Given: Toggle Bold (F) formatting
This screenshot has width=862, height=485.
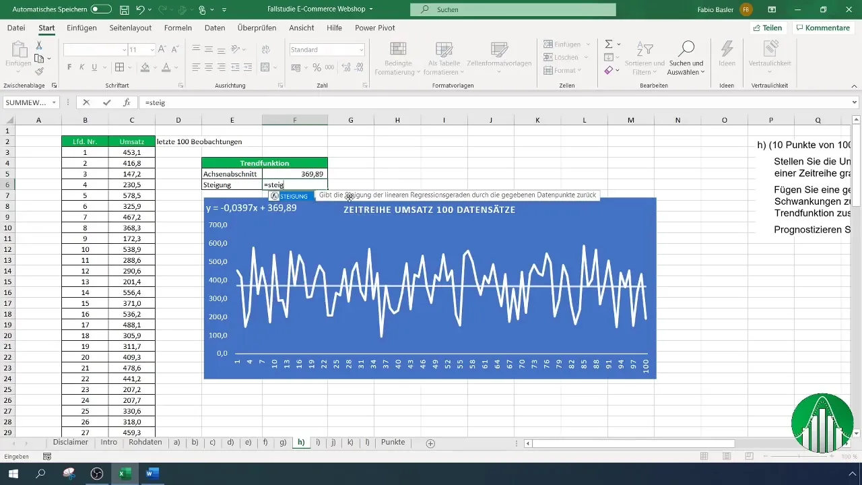Looking at the screenshot, I should [x=69, y=67].
